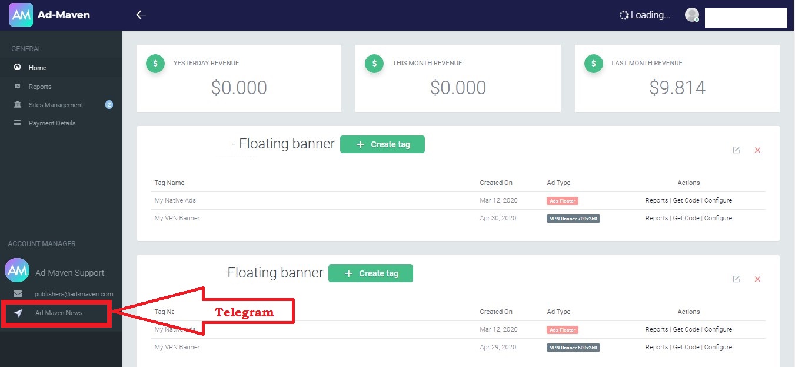Click the Apr 30, 2020 created date

click(498, 218)
